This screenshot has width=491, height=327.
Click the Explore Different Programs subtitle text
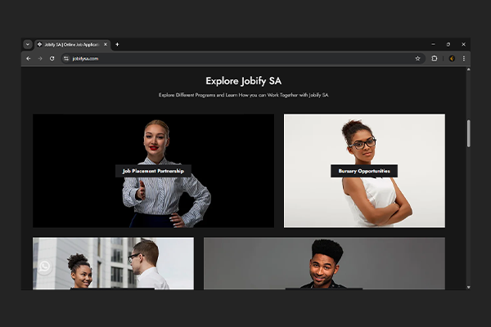[244, 95]
